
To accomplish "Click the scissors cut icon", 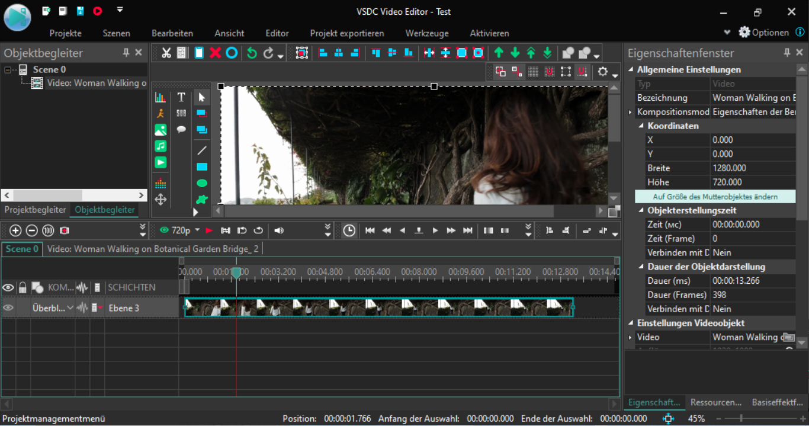I will pos(166,53).
